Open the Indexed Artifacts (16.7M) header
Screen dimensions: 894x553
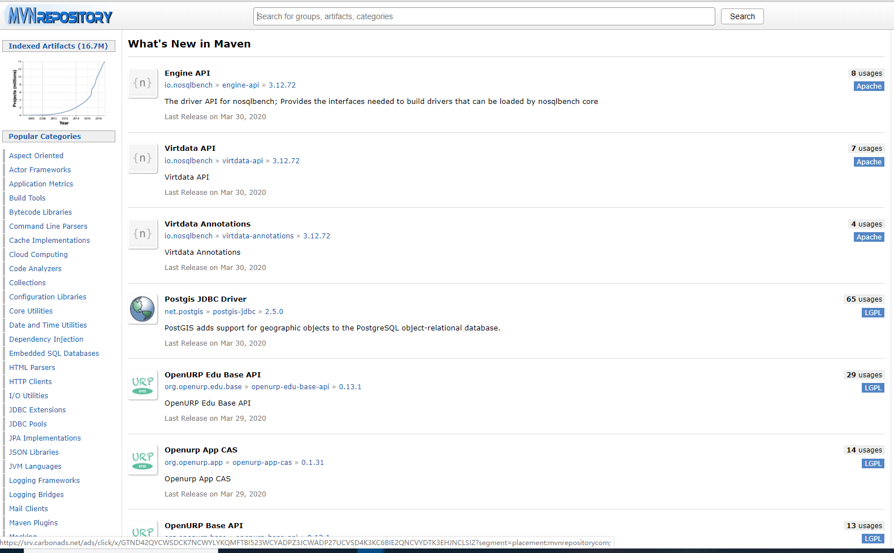click(59, 46)
